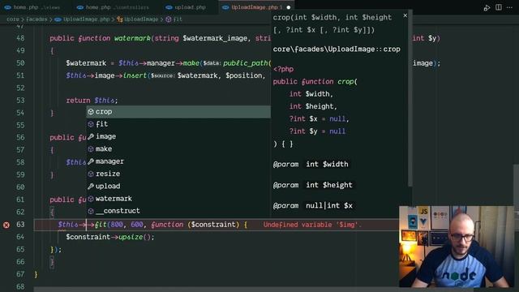Screen dimensions: 519x292
Task: Click the UploadImage class breadcrumb
Action: click(x=141, y=19)
